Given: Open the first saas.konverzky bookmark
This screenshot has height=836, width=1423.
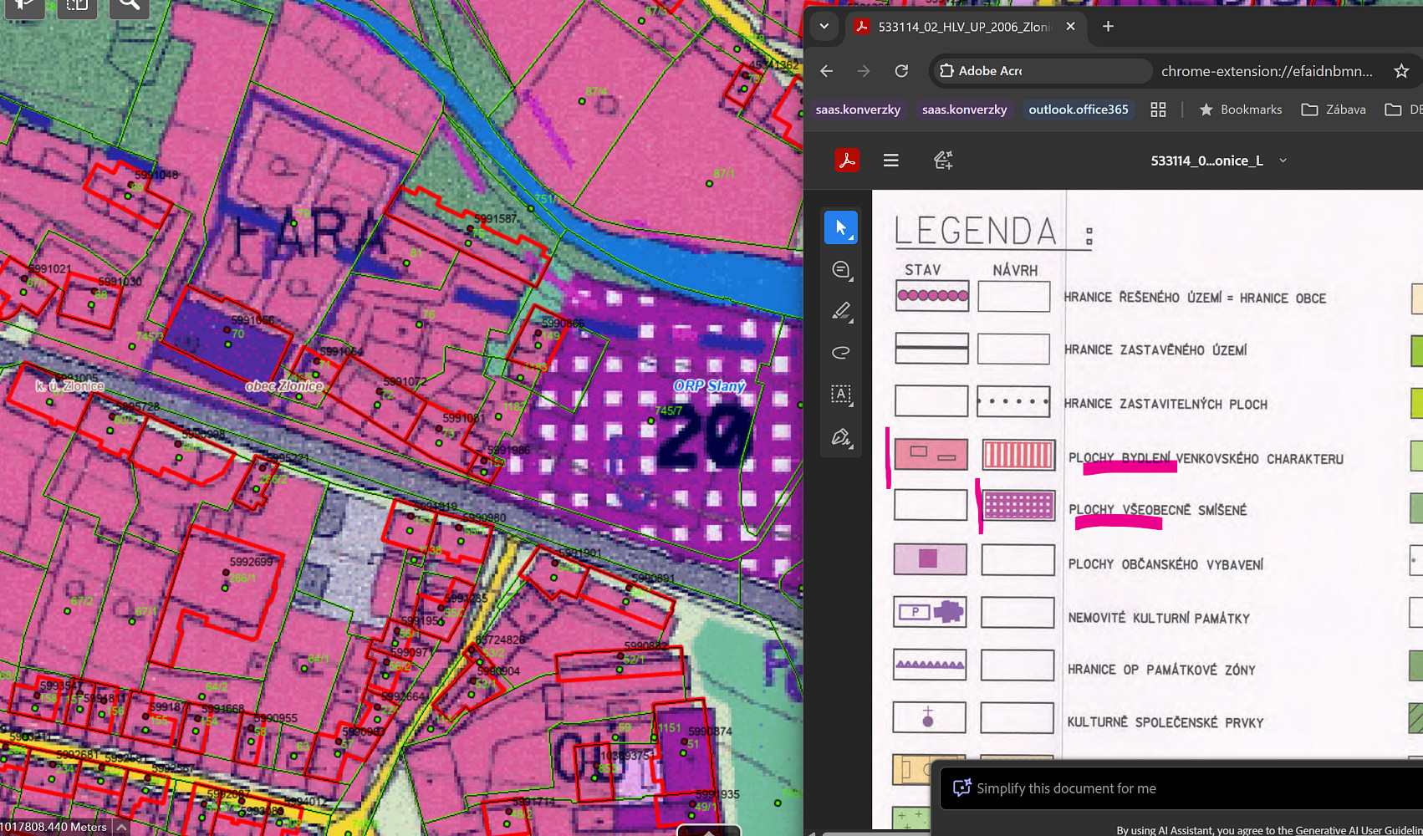Looking at the screenshot, I should tap(858, 110).
